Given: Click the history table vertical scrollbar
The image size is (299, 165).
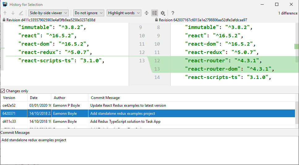Looking at the screenshot, I should click(x=297, y=113).
